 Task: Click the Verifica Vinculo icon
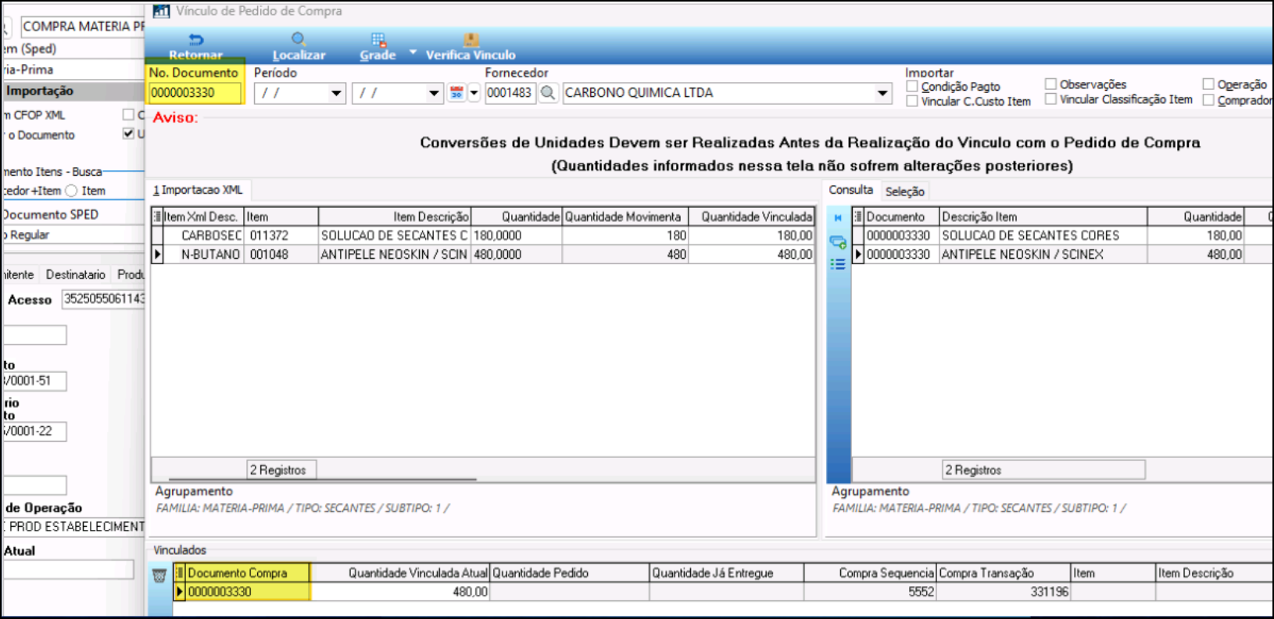pos(471,39)
